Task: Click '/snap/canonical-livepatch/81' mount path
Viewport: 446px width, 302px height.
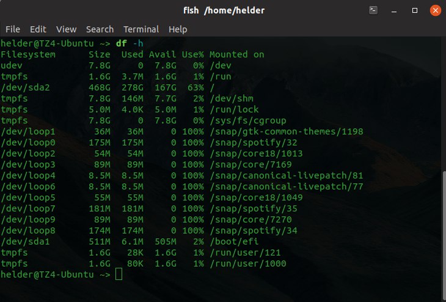Action: coord(287,175)
